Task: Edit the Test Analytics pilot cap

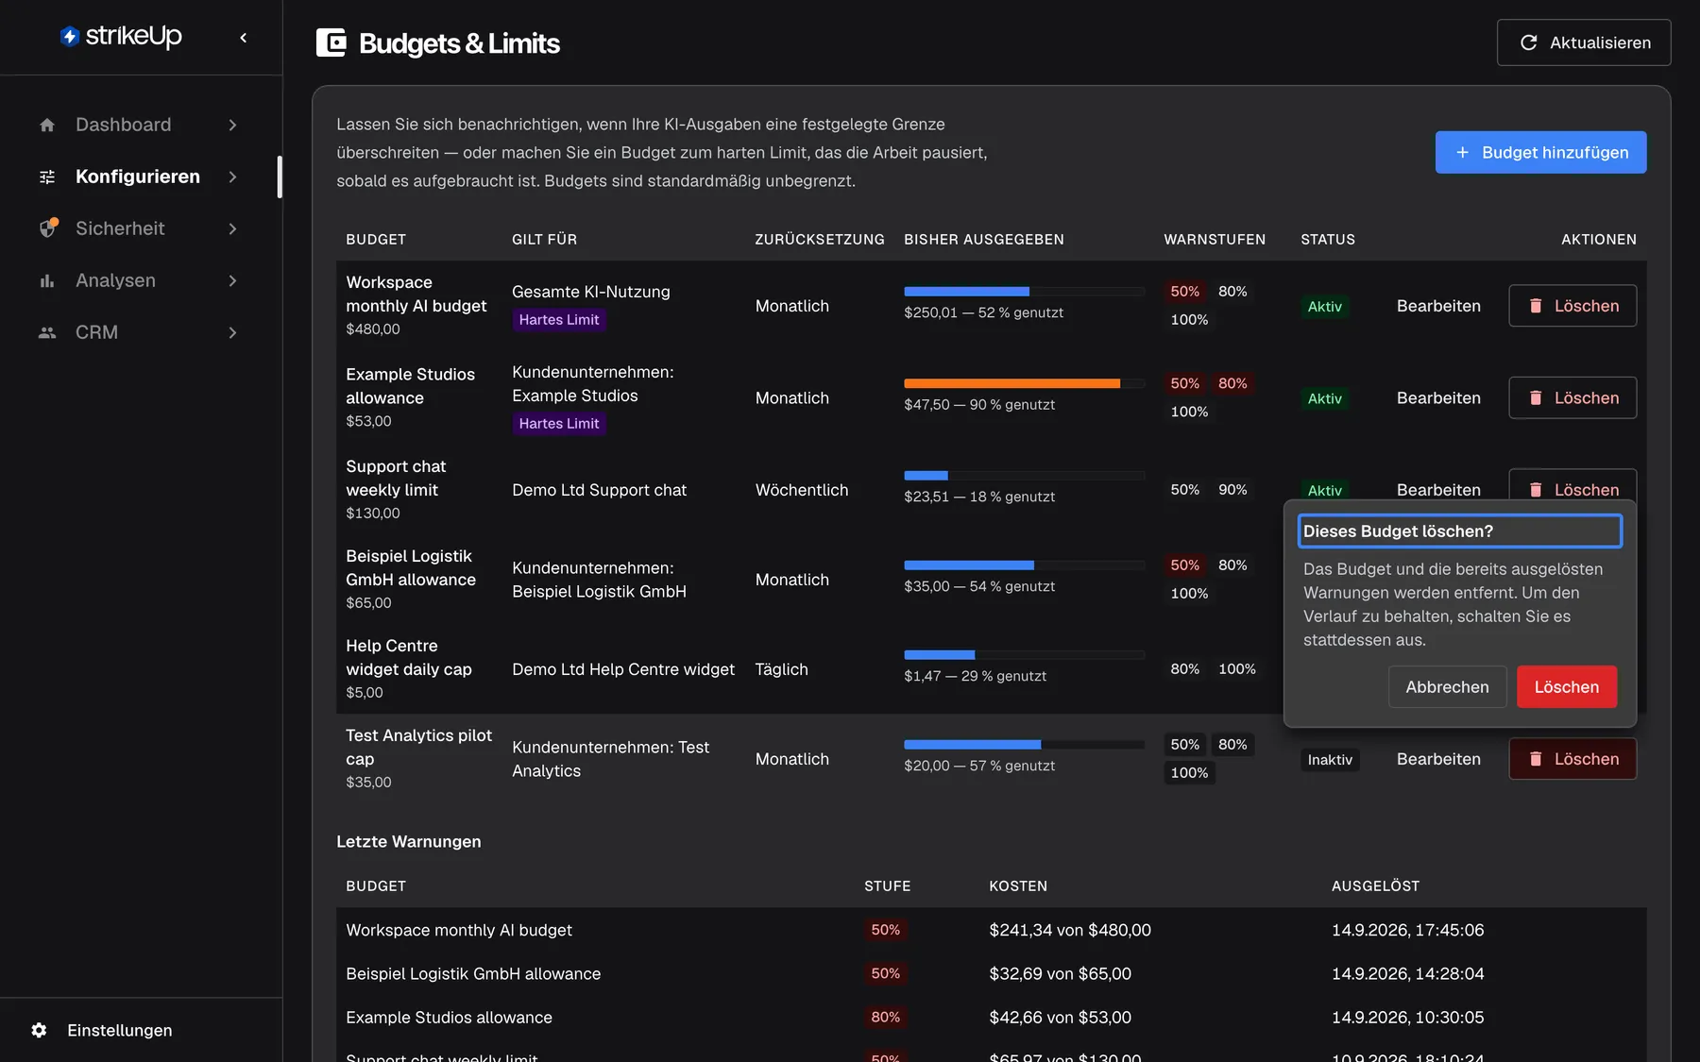Action: coord(1438,759)
